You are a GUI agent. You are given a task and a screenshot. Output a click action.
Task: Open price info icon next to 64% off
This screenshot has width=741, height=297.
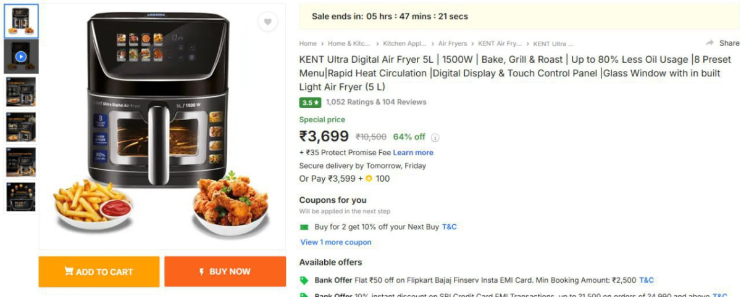(x=435, y=137)
